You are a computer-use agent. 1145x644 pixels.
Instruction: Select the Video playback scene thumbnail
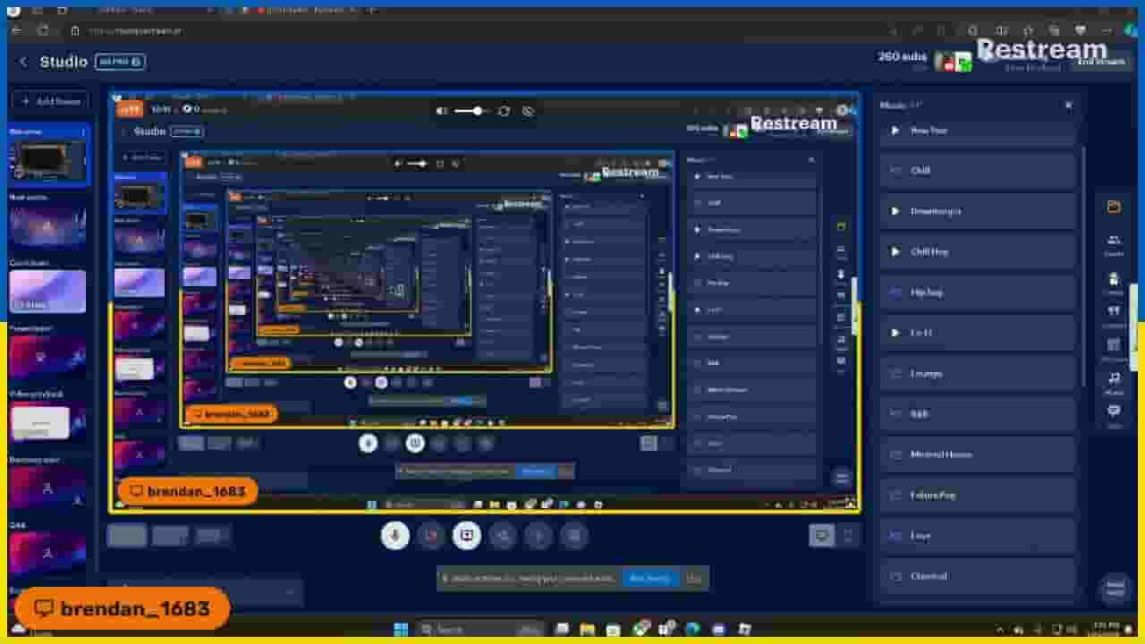(47, 422)
